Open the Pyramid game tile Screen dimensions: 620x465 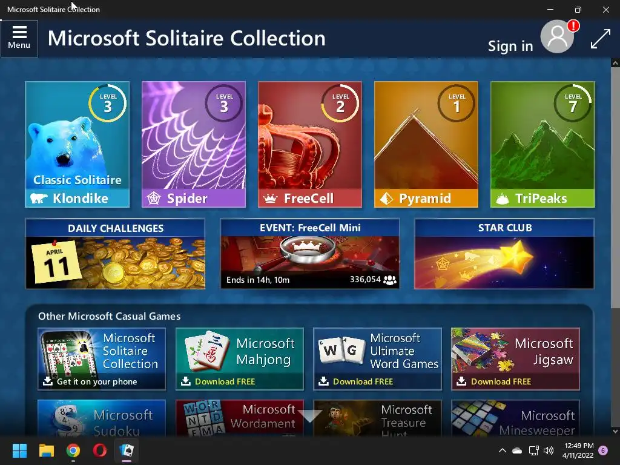[426, 144]
